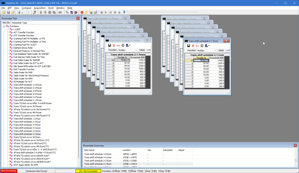Screen dimensions: 299x173
Task: Bring 'Trans shift schedule 1-2 Power' window to front
Action: click(103, 18)
